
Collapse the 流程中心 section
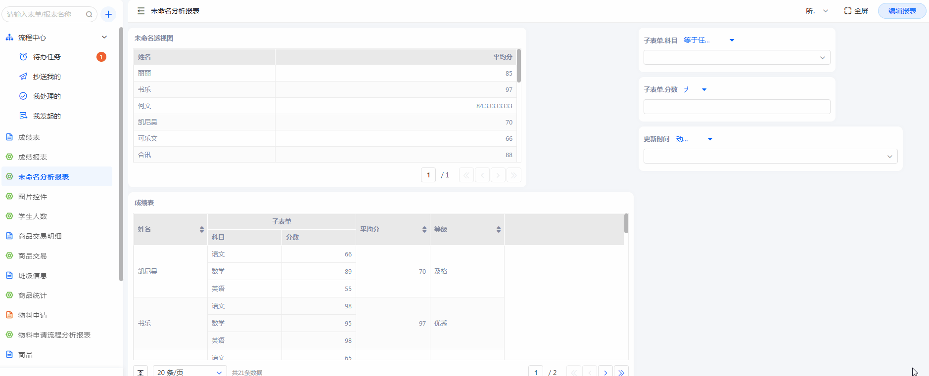[104, 37]
